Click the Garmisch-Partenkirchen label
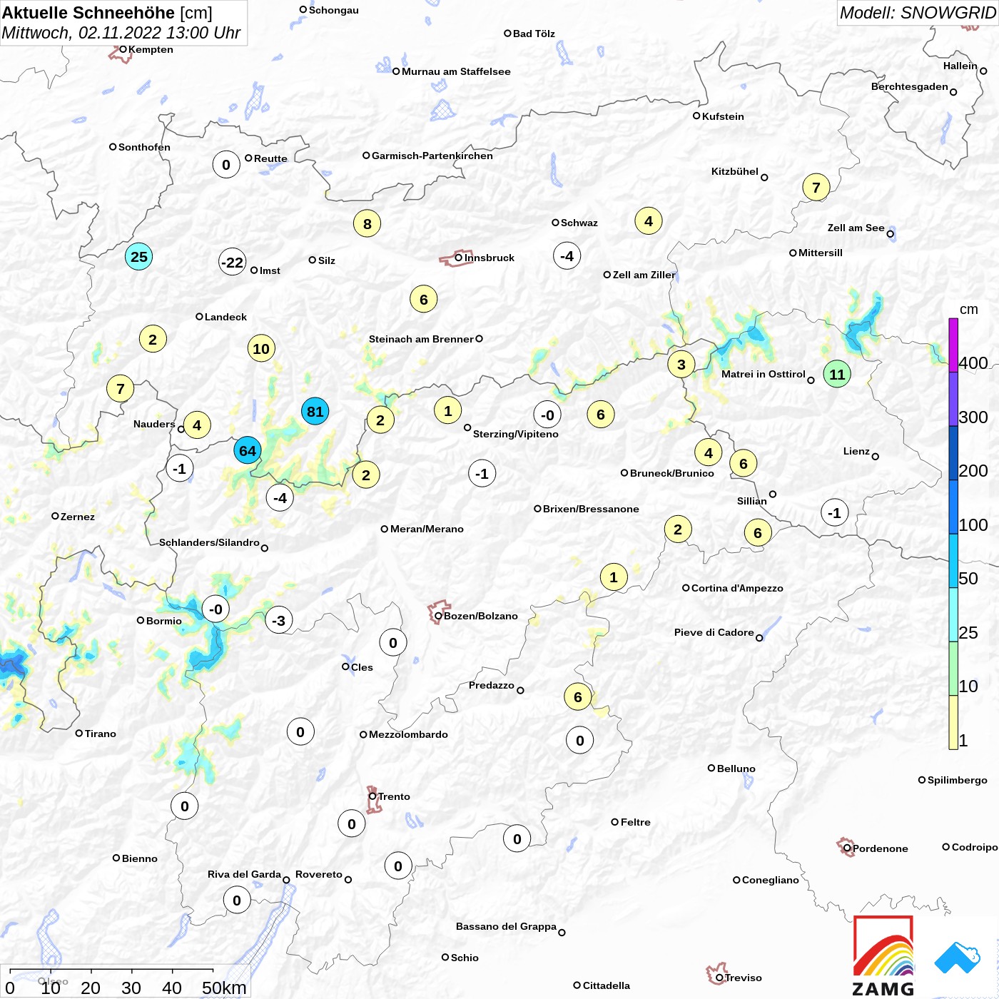This screenshot has width=999, height=999. coord(432,156)
